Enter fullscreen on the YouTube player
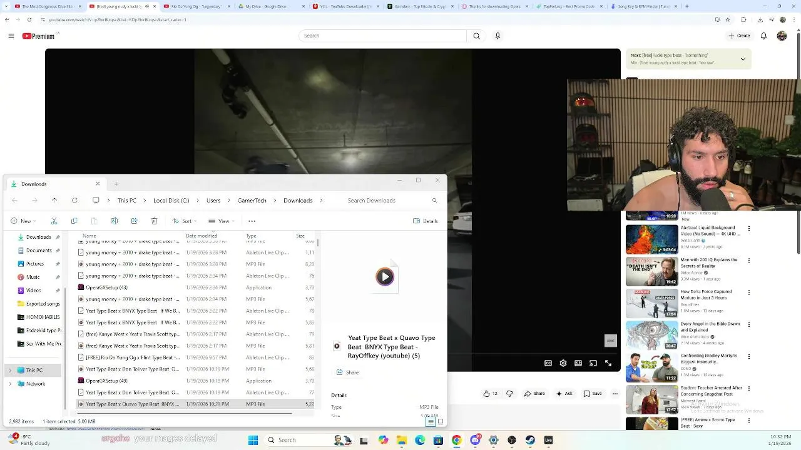 (x=608, y=363)
